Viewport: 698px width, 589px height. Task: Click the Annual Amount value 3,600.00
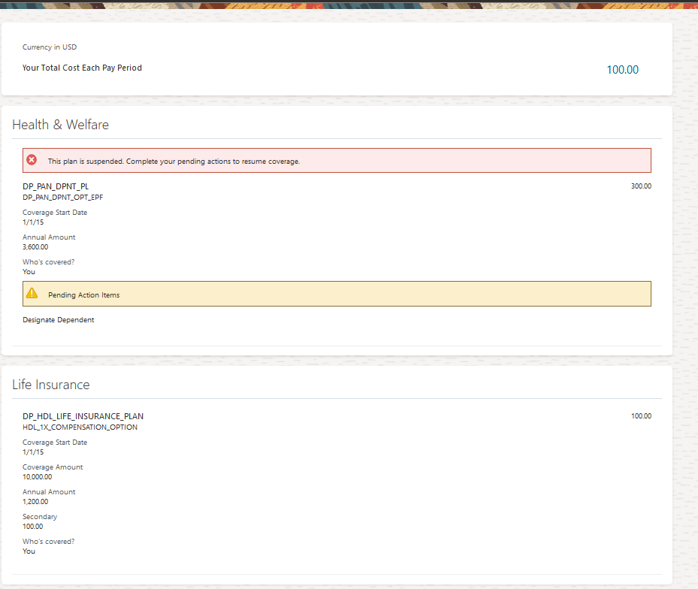click(x=35, y=246)
